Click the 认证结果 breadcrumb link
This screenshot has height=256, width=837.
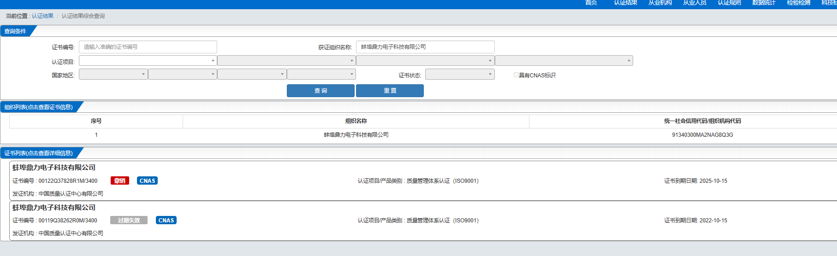(42, 16)
